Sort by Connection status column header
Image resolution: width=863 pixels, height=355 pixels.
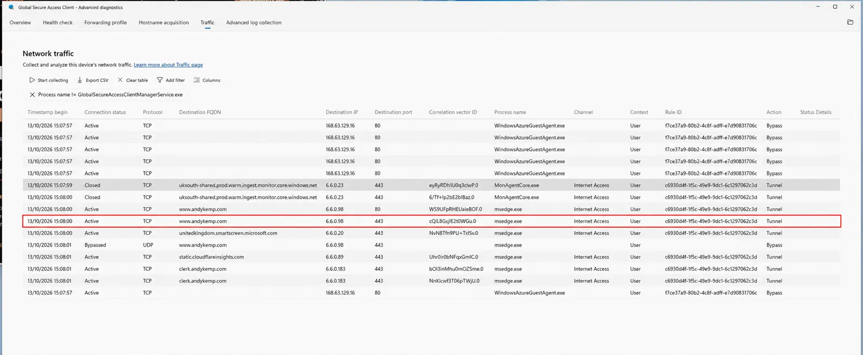(x=105, y=112)
